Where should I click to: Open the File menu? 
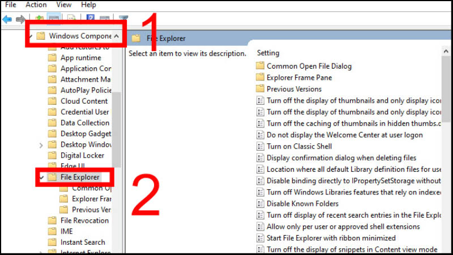pyautogui.click(x=11, y=5)
